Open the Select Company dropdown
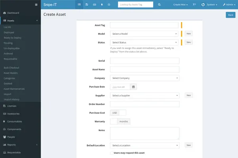The height and width of the screenshot is (158, 238). click(144, 78)
